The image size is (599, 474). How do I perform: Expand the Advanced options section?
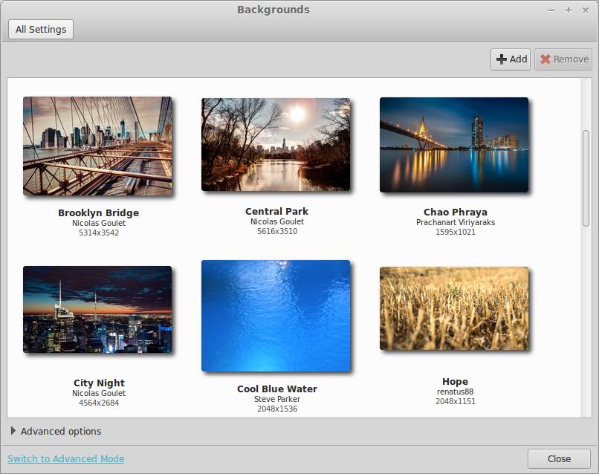[x=61, y=431]
